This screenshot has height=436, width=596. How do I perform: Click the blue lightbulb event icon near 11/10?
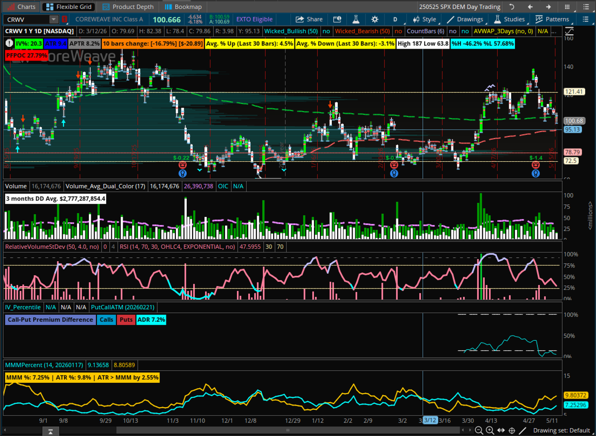(182, 173)
